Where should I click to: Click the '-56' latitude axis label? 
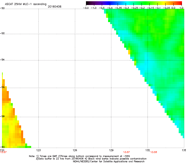(2, 87)
